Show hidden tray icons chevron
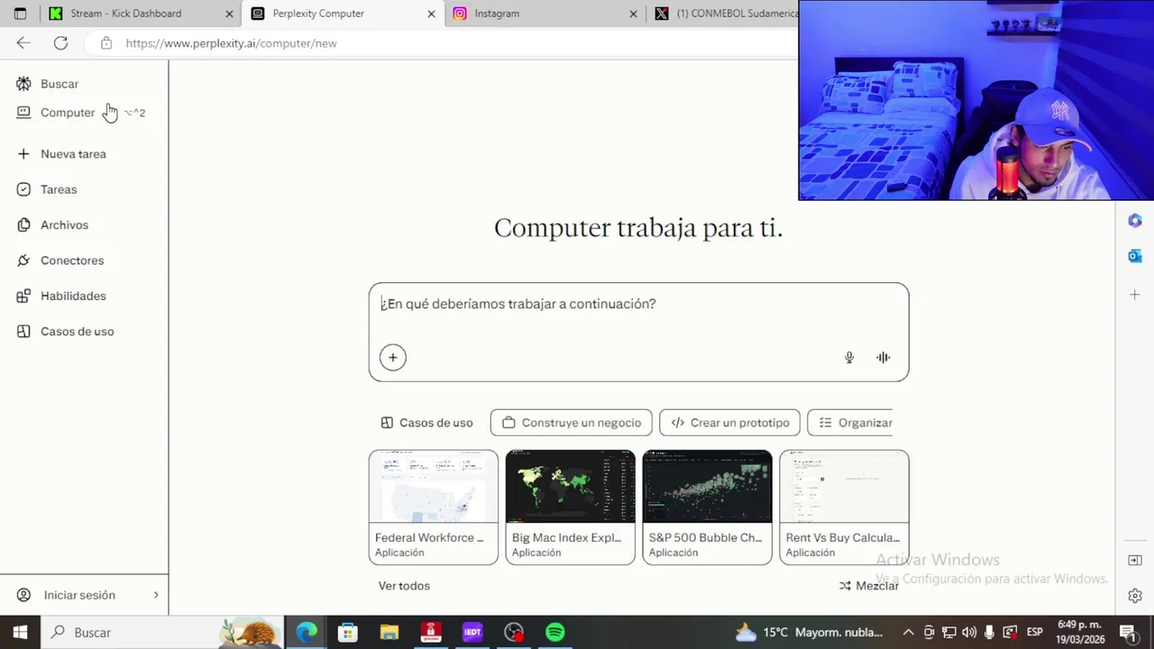The image size is (1154, 649). 908,633
